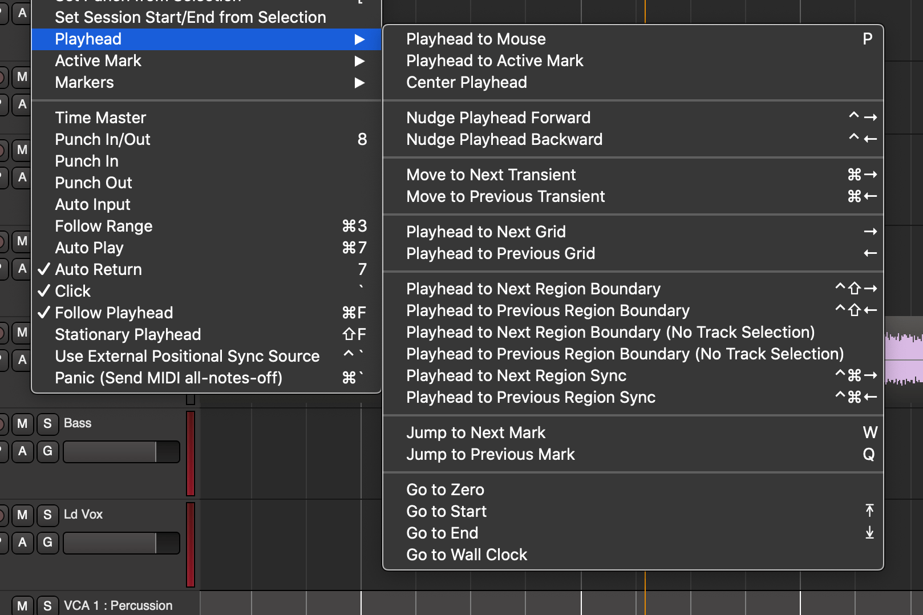The height and width of the screenshot is (615, 923).
Task: Expand the Playhead submenu arrow
Action: coord(359,39)
